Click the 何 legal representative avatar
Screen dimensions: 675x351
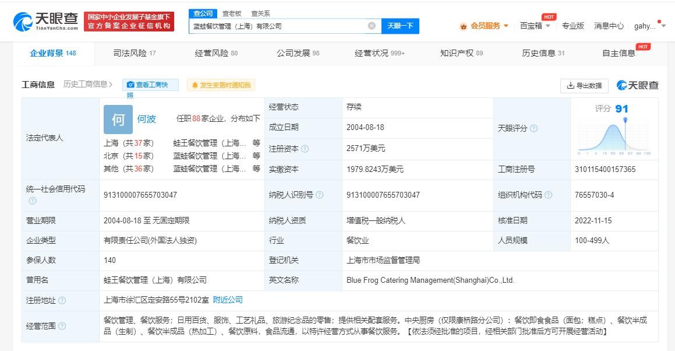click(x=118, y=120)
